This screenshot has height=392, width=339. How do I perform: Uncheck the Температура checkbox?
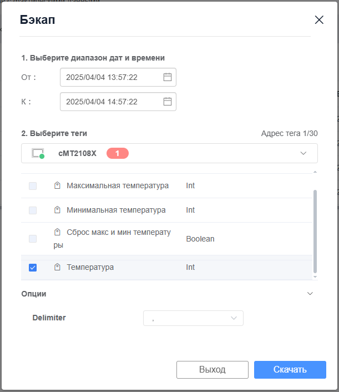tap(33, 268)
